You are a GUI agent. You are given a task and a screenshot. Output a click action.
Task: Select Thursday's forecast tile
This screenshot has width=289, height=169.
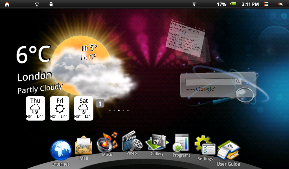pyautogui.click(x=35, y=108)
